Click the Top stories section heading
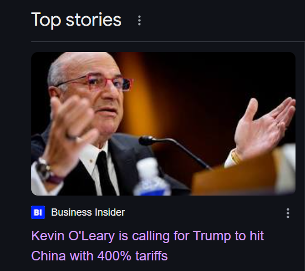Image resolution: width=305 pixels, height=271 pixels. (x=76, y=20)
